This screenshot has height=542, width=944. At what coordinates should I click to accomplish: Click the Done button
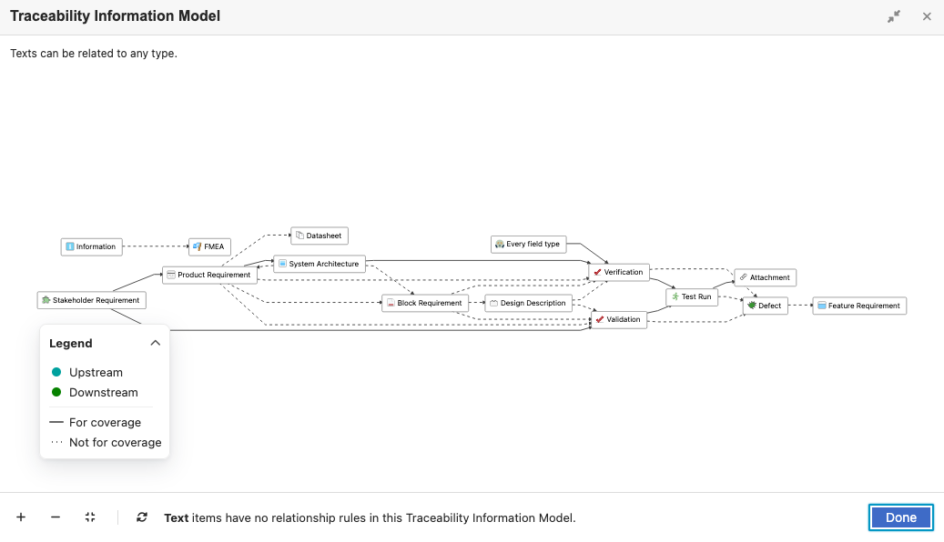[901, 517]
